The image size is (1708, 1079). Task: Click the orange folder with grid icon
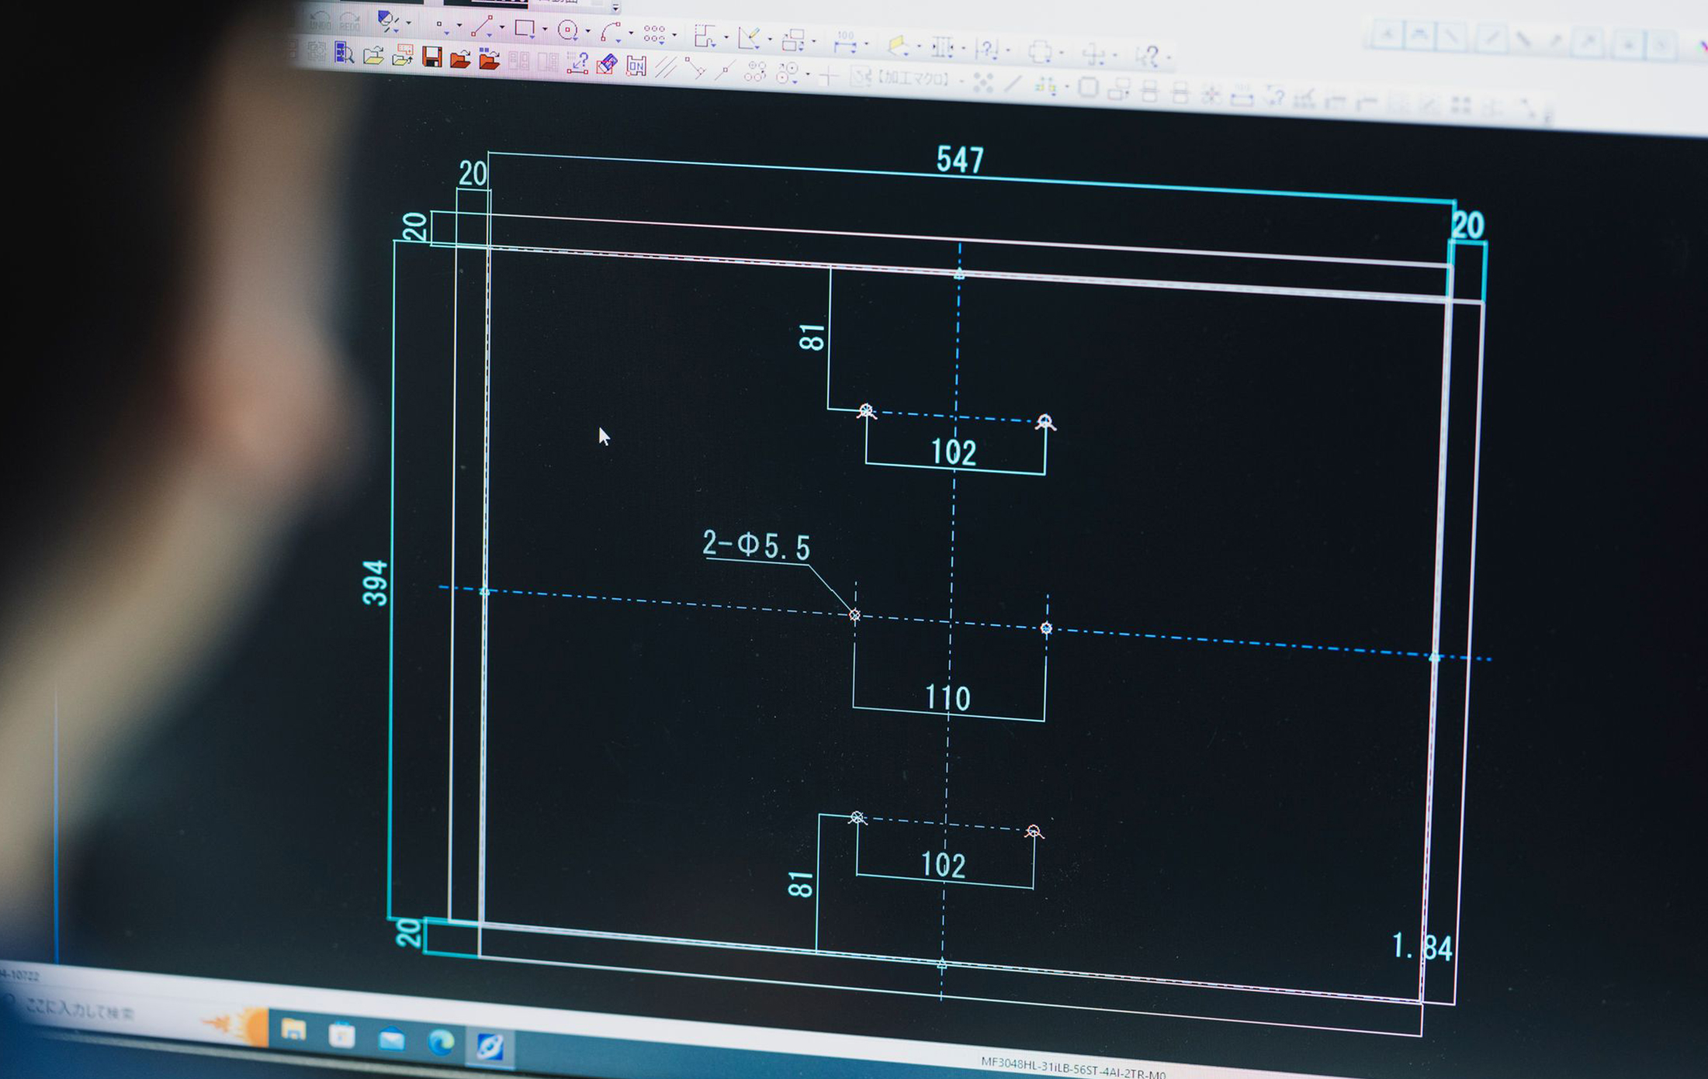(489, 59)
